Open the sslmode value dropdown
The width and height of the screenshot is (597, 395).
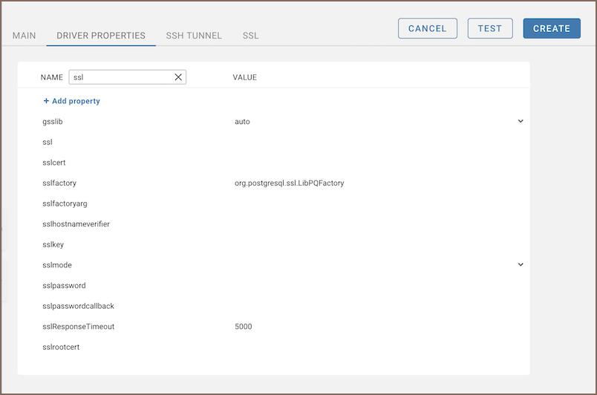click(520, 264)
